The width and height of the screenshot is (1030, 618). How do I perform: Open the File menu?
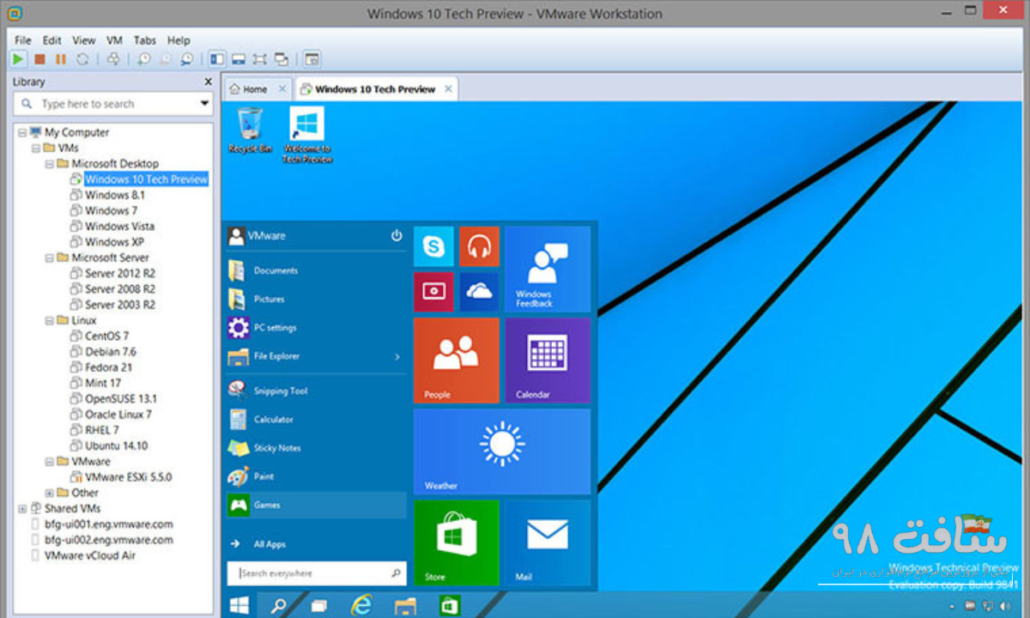(22, 40)
